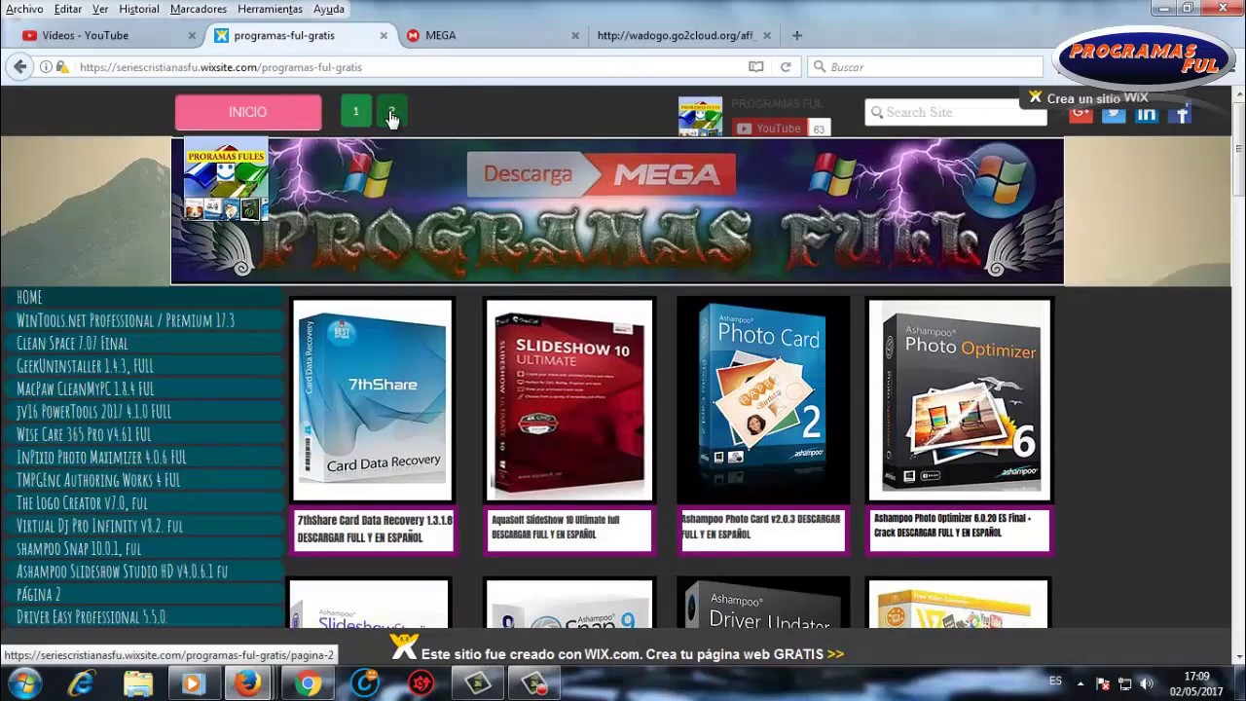This screenshot has height=701, width=1246.
Task: Open the Windows Start menu
Action: pyautogui.click(x=24, y=683)
